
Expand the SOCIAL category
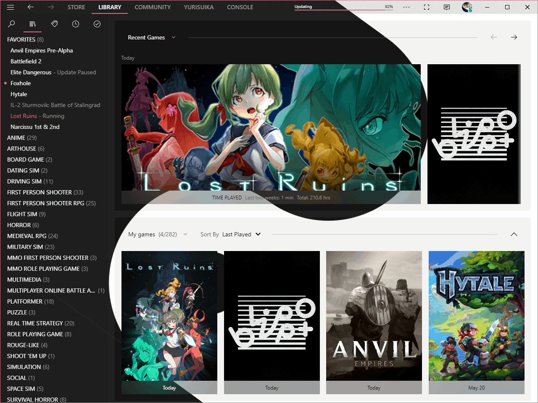coord(21,378)
